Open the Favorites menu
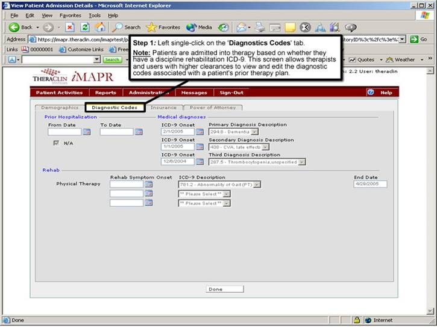Viewport: 437px width, 327px height. [71, 16]
